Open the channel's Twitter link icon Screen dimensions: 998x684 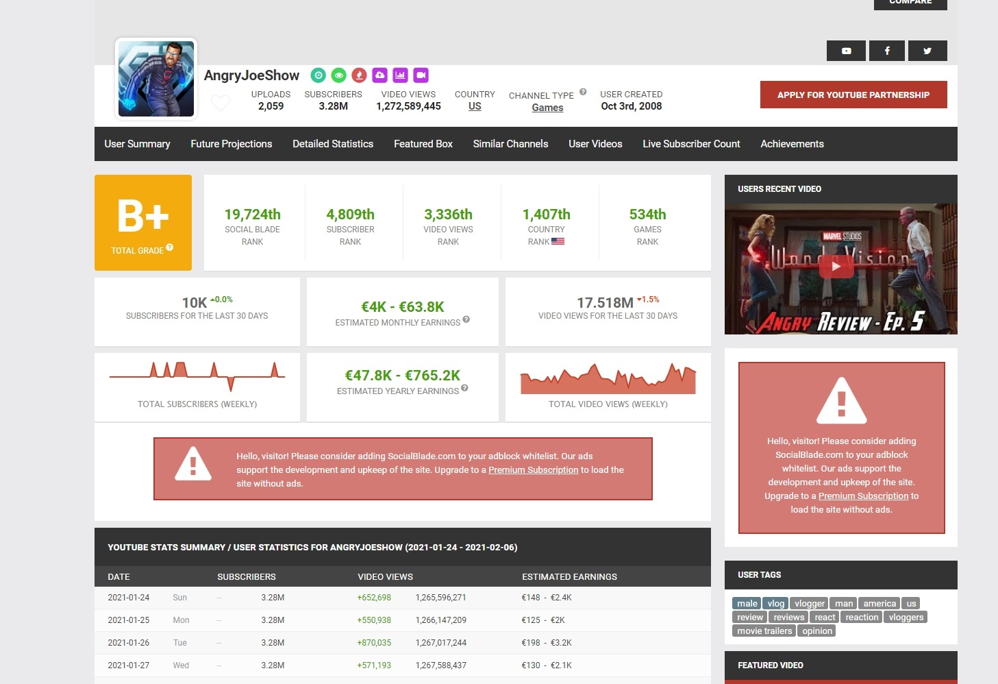[927, 51]
